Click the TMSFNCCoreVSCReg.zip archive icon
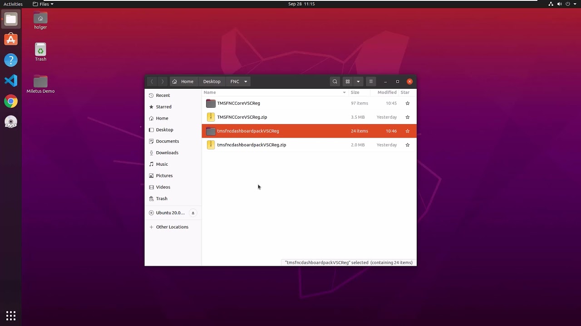Image resolution: width=581 pixels, height=326 pixels. (211, 117)
